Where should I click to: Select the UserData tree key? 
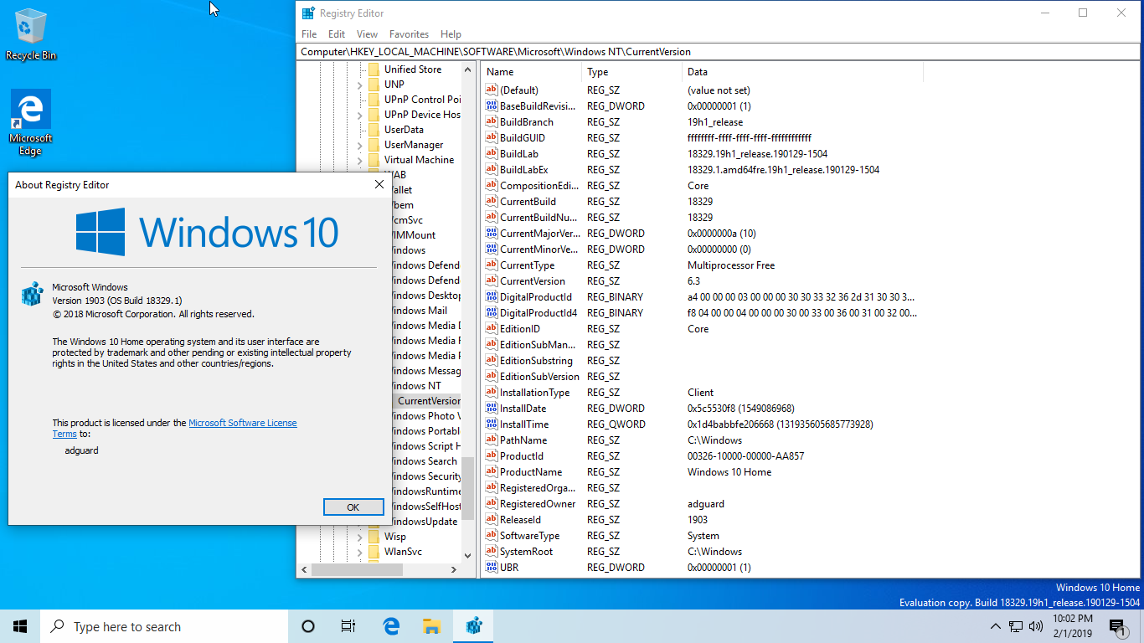tap(404, 130)
